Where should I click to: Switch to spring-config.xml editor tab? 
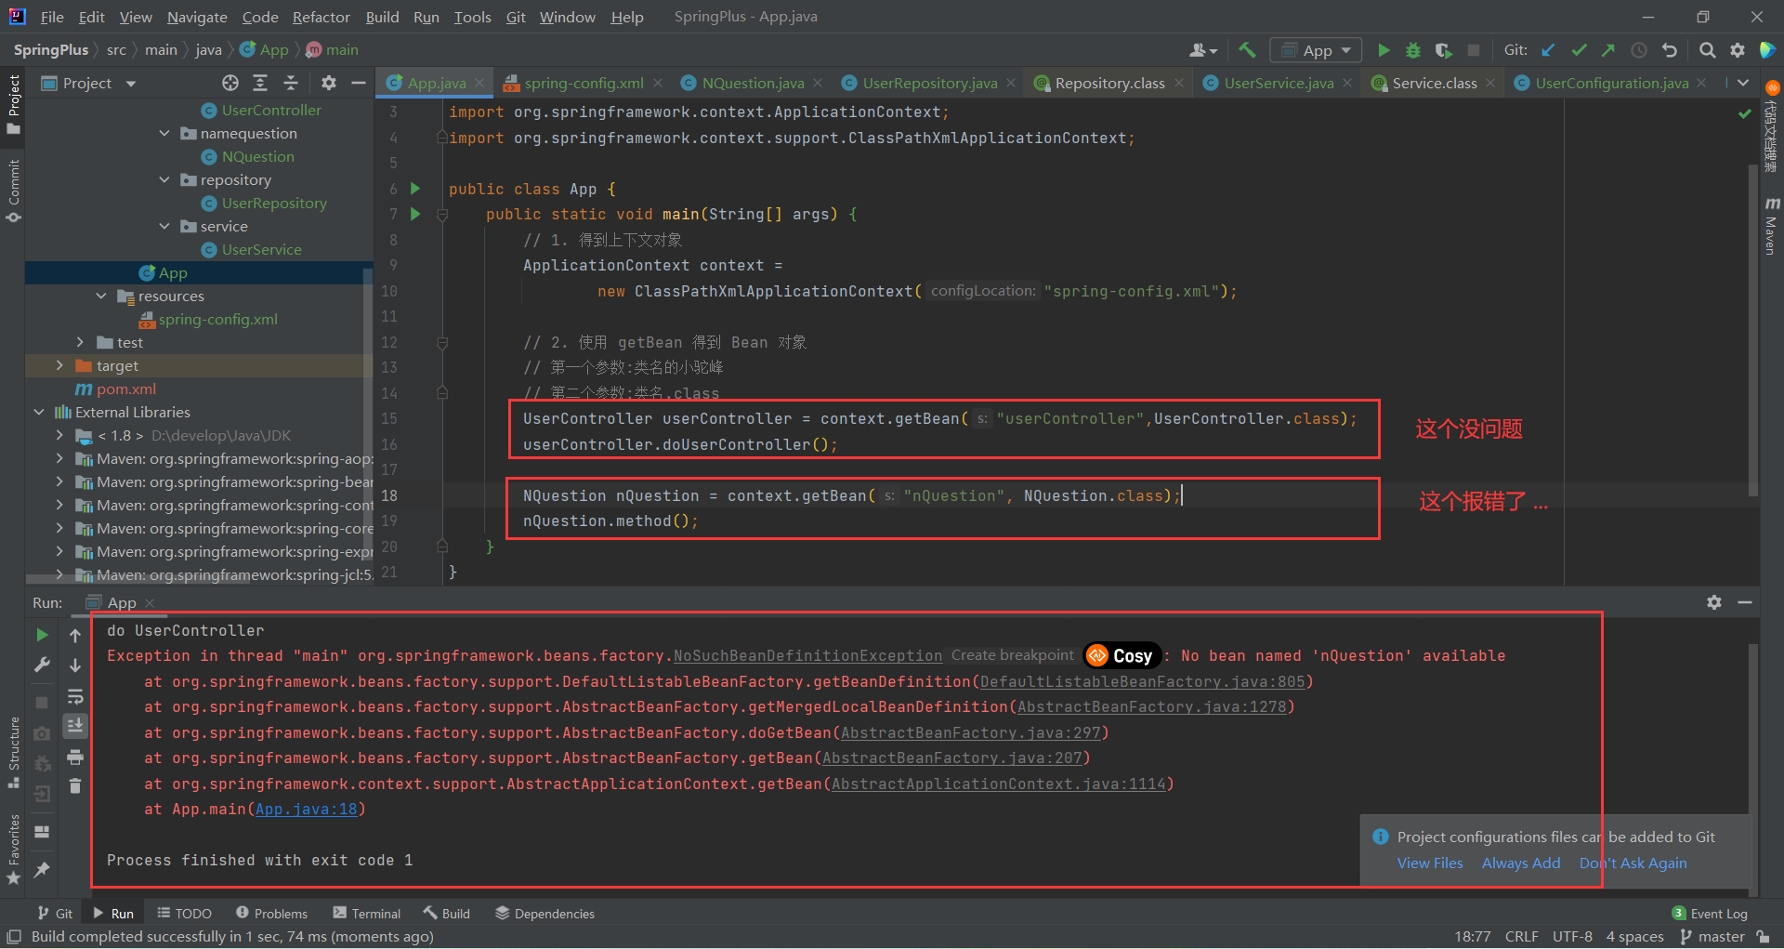click(x=583, y=83)
